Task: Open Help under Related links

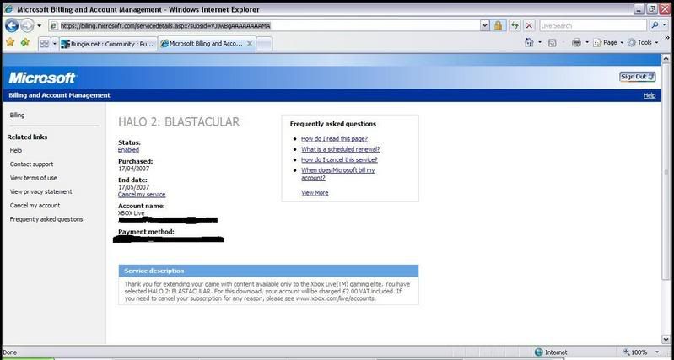Action: [x=16, y=150]
